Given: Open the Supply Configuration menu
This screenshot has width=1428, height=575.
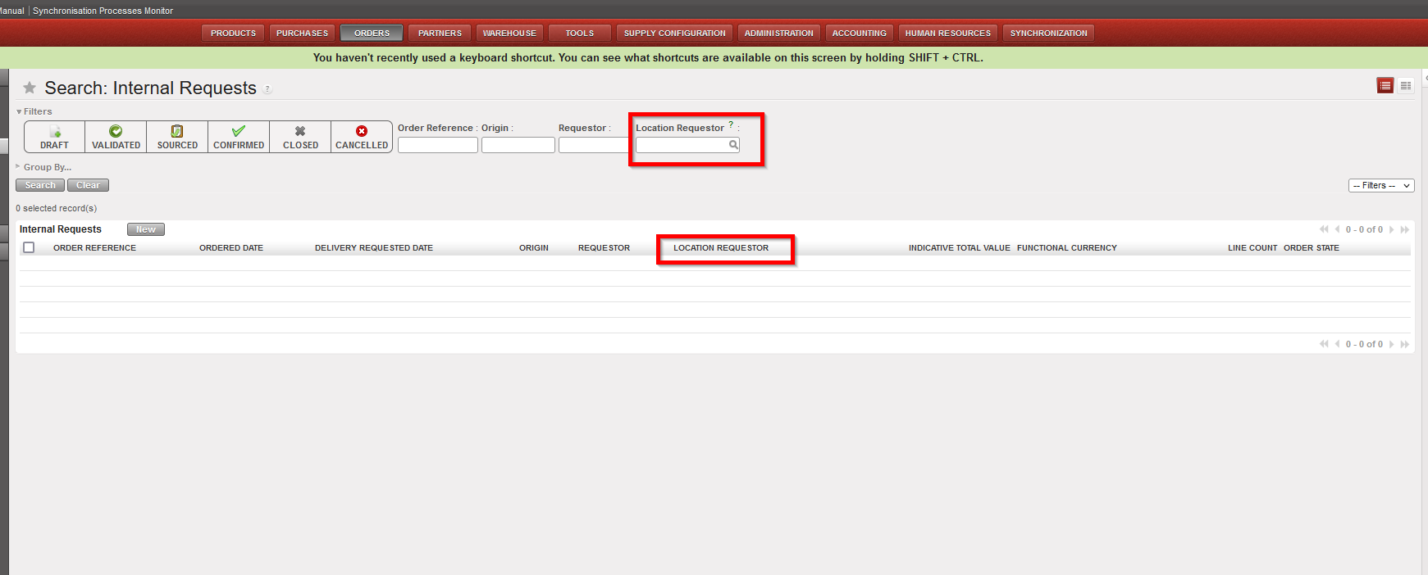Looking at the screenshot, I should [x=674, y=34].
